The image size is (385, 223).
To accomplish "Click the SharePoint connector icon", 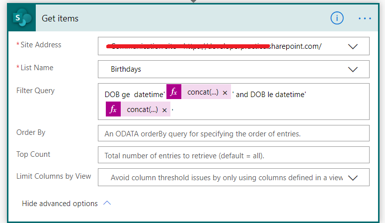I will pyautogui.click(x=22, y=18).
